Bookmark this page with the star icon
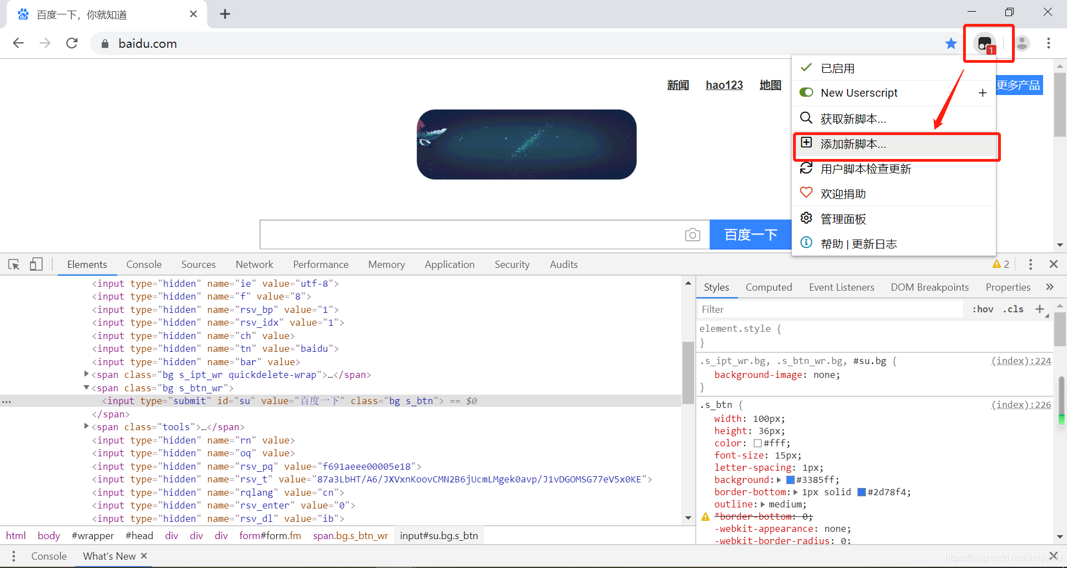Viewport: 1067px width, 568px height. pyautogui.click(x=951, y=43)
